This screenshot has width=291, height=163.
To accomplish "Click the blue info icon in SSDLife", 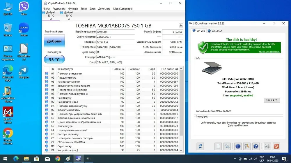I will [x=238, y=146].
